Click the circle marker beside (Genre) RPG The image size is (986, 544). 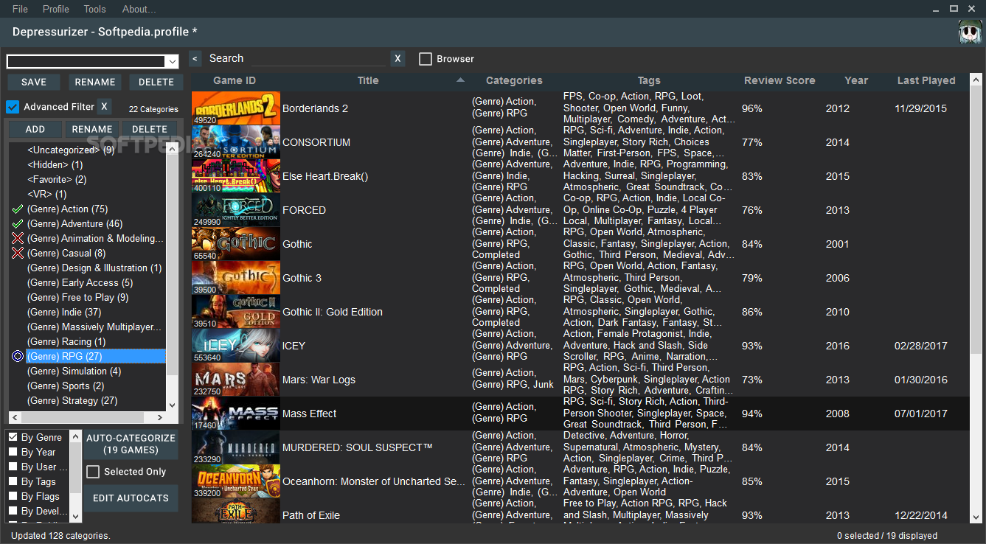(18, 357)
